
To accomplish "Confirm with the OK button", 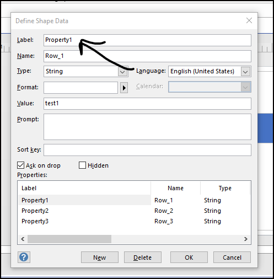I will pyautogui.click(x=189, y=257).
